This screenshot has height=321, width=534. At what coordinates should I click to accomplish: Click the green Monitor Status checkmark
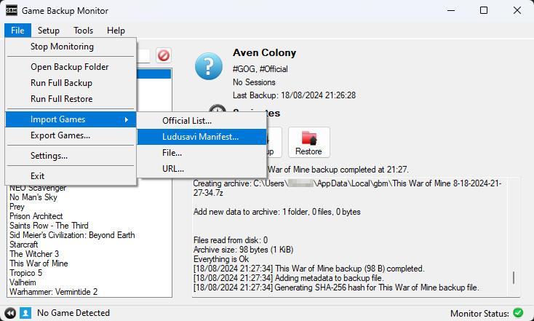(x=518, y=313)
